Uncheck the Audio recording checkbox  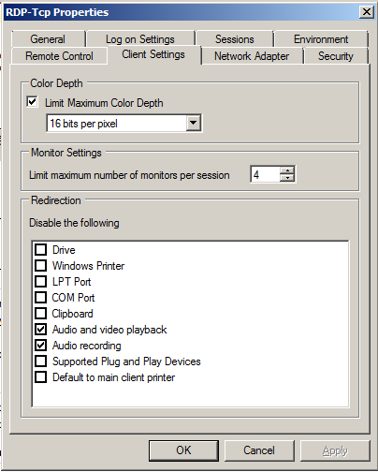pos(41,346)
